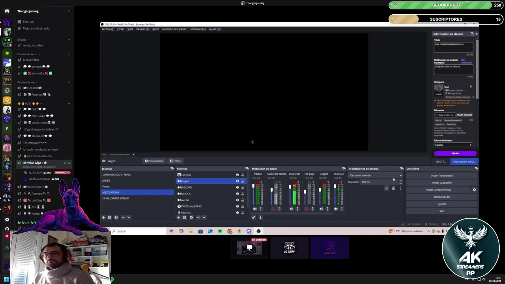
Task: Open the Archivo menu in OBS
Action: click(108, 29)
